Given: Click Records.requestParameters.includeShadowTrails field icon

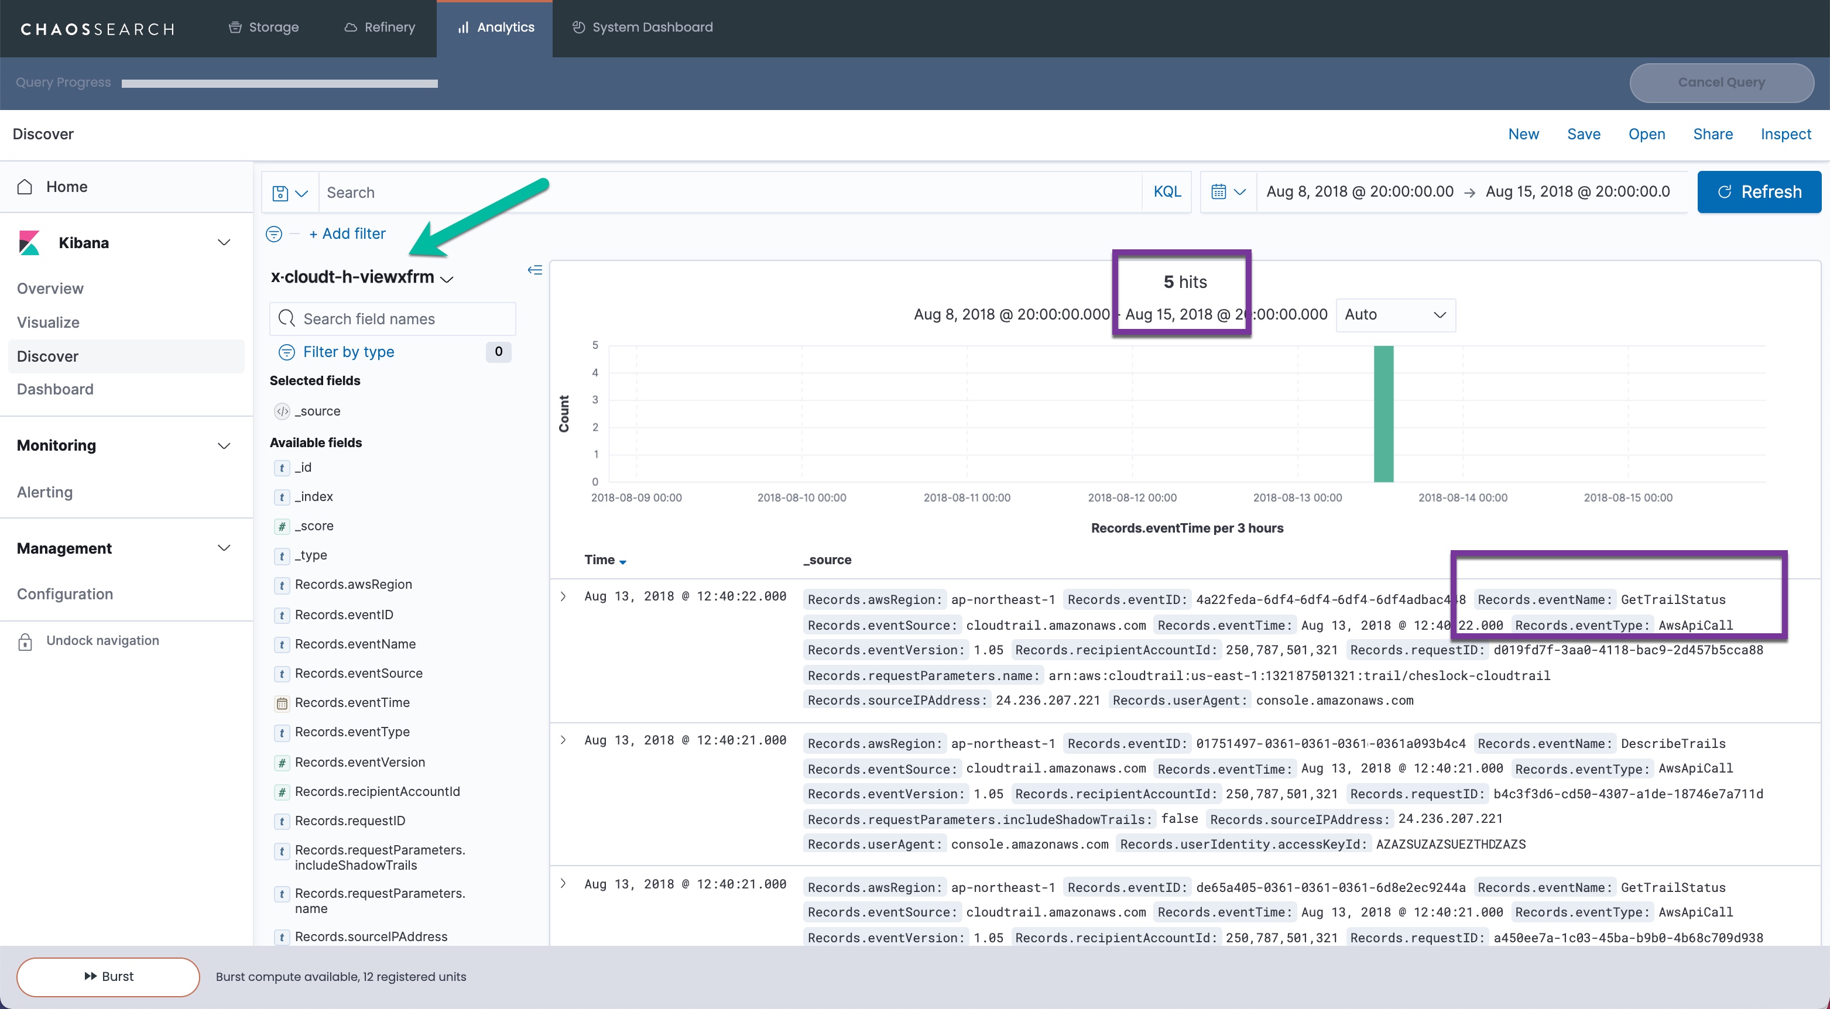Looking at the screenshot, I should [x=282, y=850].
